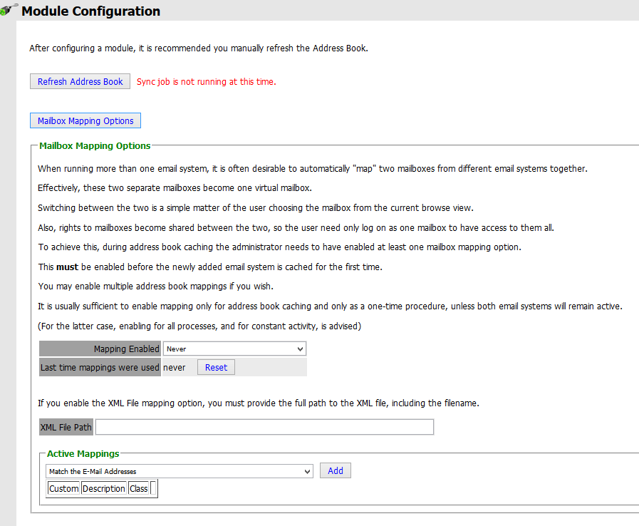Click the XML File Path label
The height and width of the screenshot is (526, 639).
pos(66,428)
